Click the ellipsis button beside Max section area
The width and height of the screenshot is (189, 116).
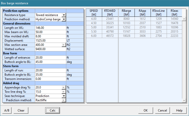pos(64,45)
